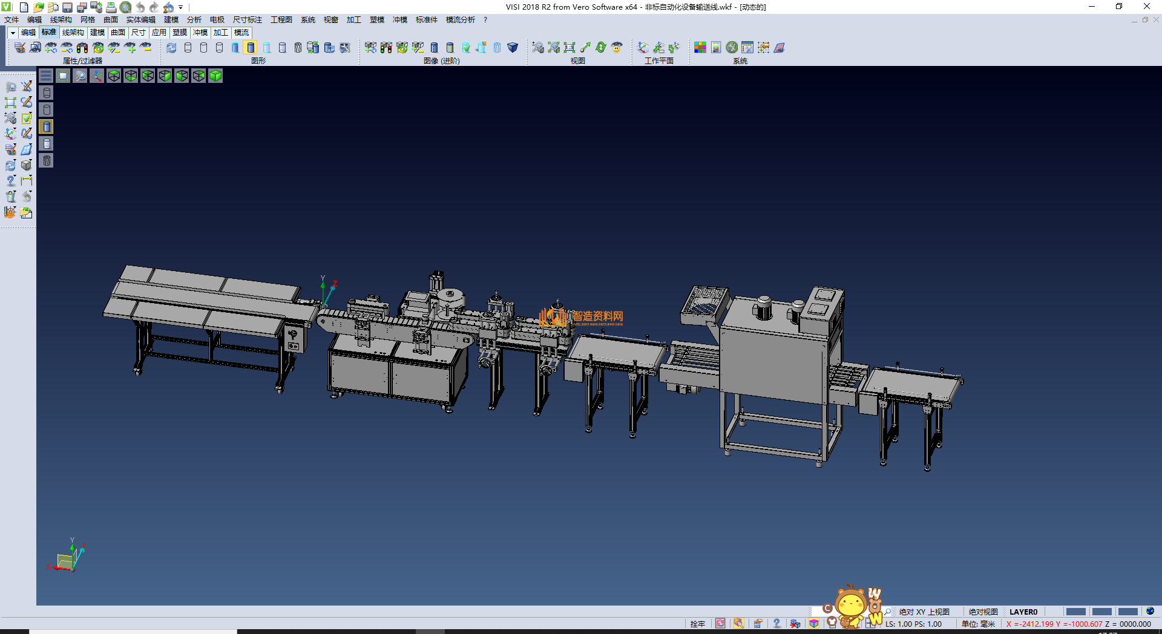Click 绝对 XY 上视图 in status bar
Image resolution: width=1162 pixels, height=634 pixels.
point(924,612)
